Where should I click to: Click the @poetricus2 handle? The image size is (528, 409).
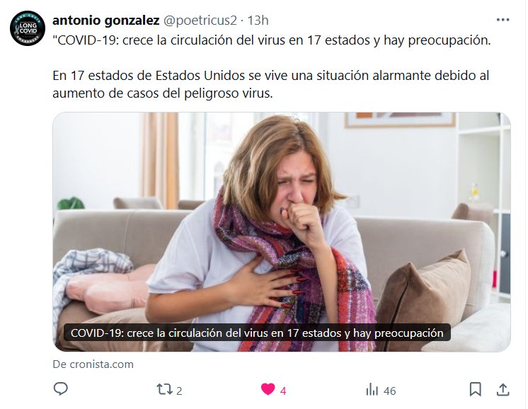click(x=200, y=21)
